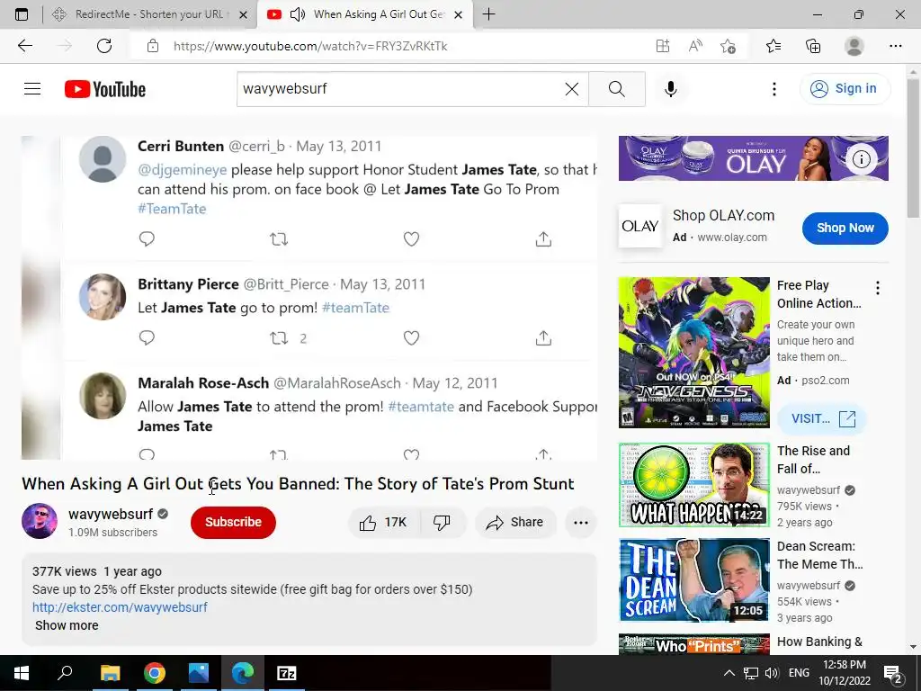Open more actions ellipsis under video
The height and width of the screenshot is (691, 921).
click(581, 523)
